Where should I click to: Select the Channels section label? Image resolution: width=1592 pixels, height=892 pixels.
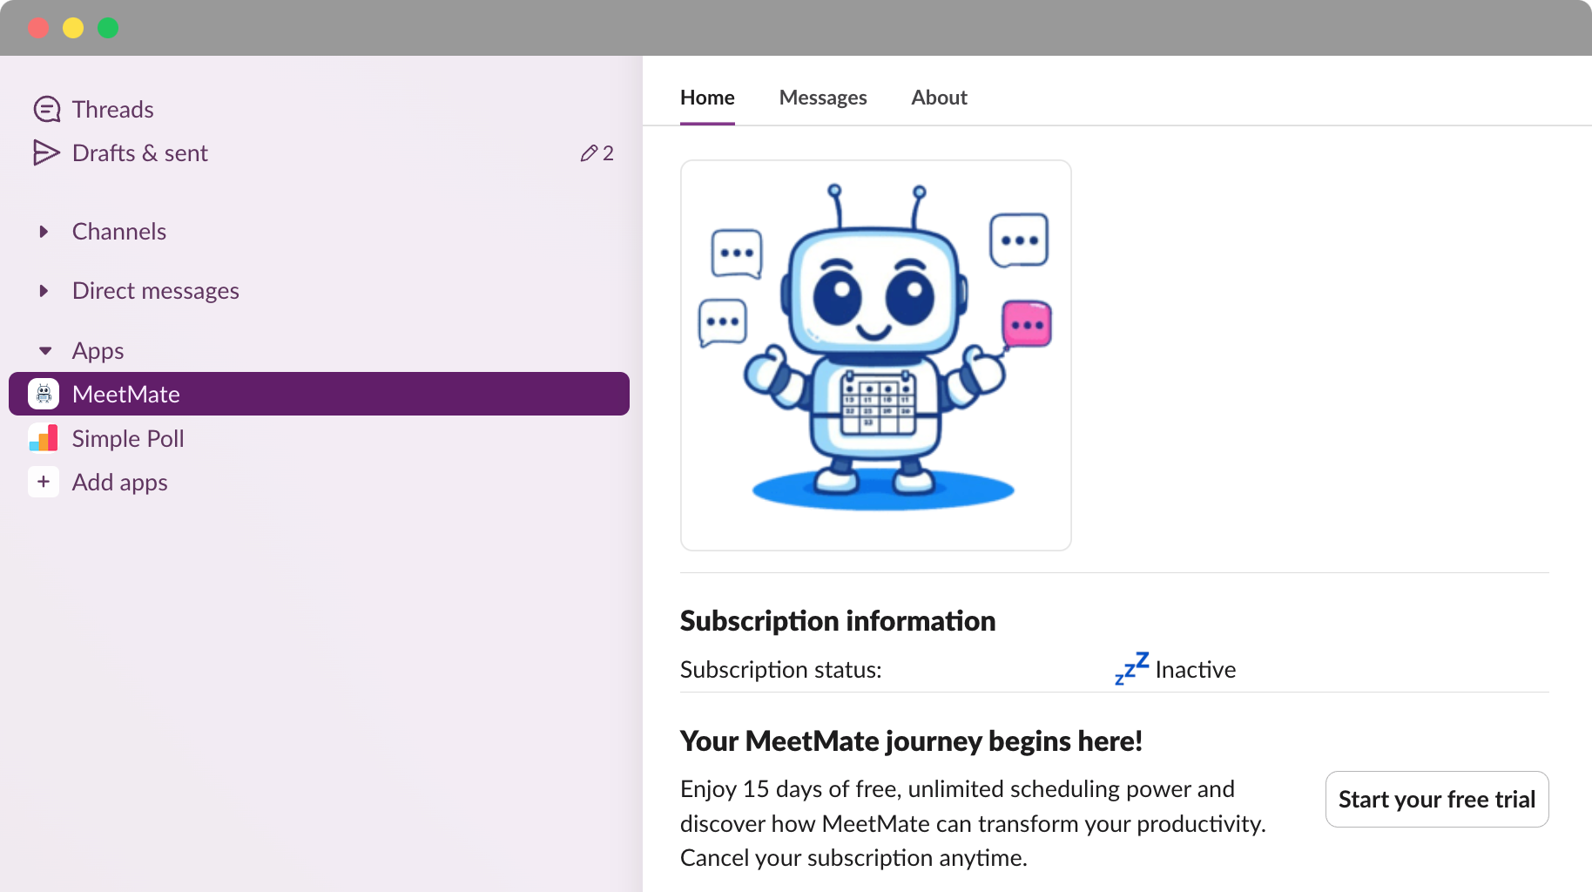[x=119, y=232]
